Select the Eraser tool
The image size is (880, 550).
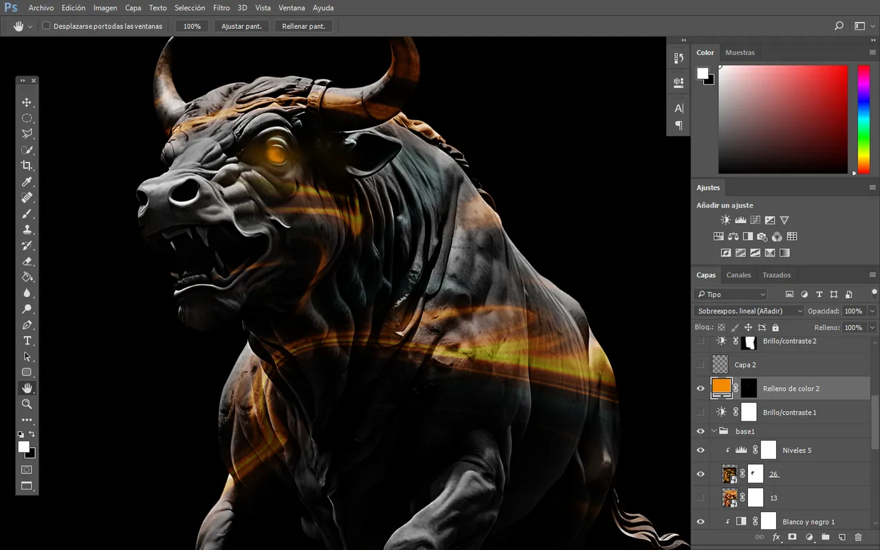[x=27, y=261]
